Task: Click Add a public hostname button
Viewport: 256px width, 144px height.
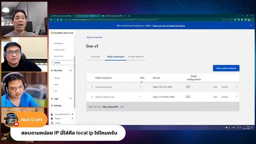Action: (226, 68)
